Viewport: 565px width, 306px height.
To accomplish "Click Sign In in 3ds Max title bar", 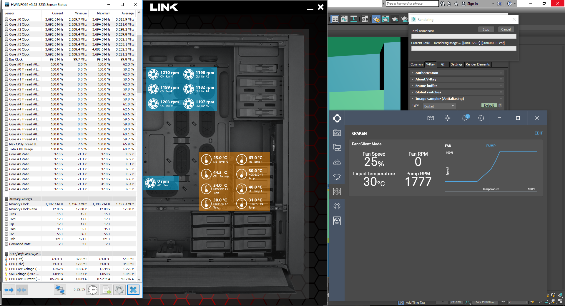I will pyautogui.click(x=472, y=4).
